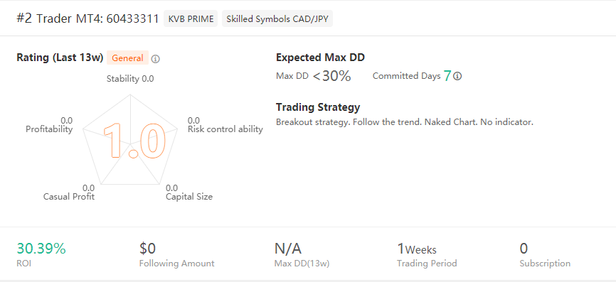Click the 1.0 rating score on radar chart
This screenshot has width=616, height=282.
coord(134,141)
